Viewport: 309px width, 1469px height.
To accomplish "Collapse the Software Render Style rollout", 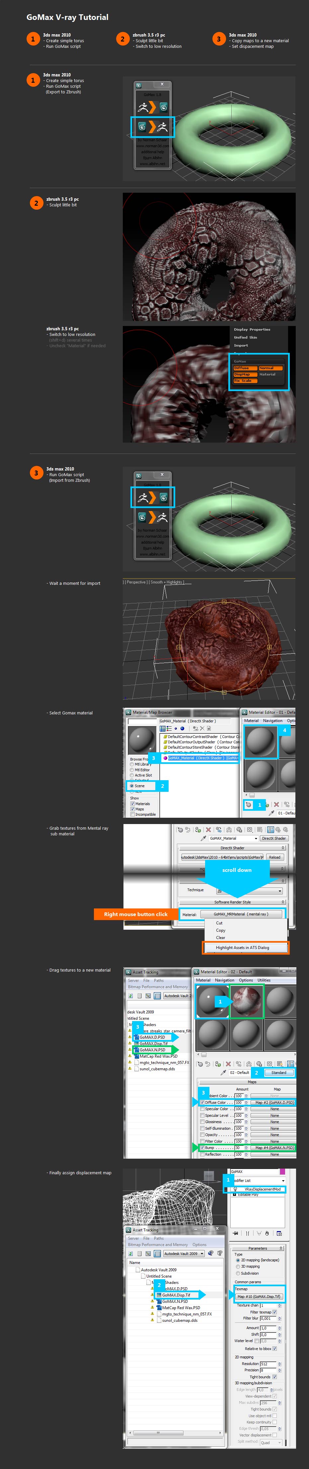I will [x=282, y=902].
